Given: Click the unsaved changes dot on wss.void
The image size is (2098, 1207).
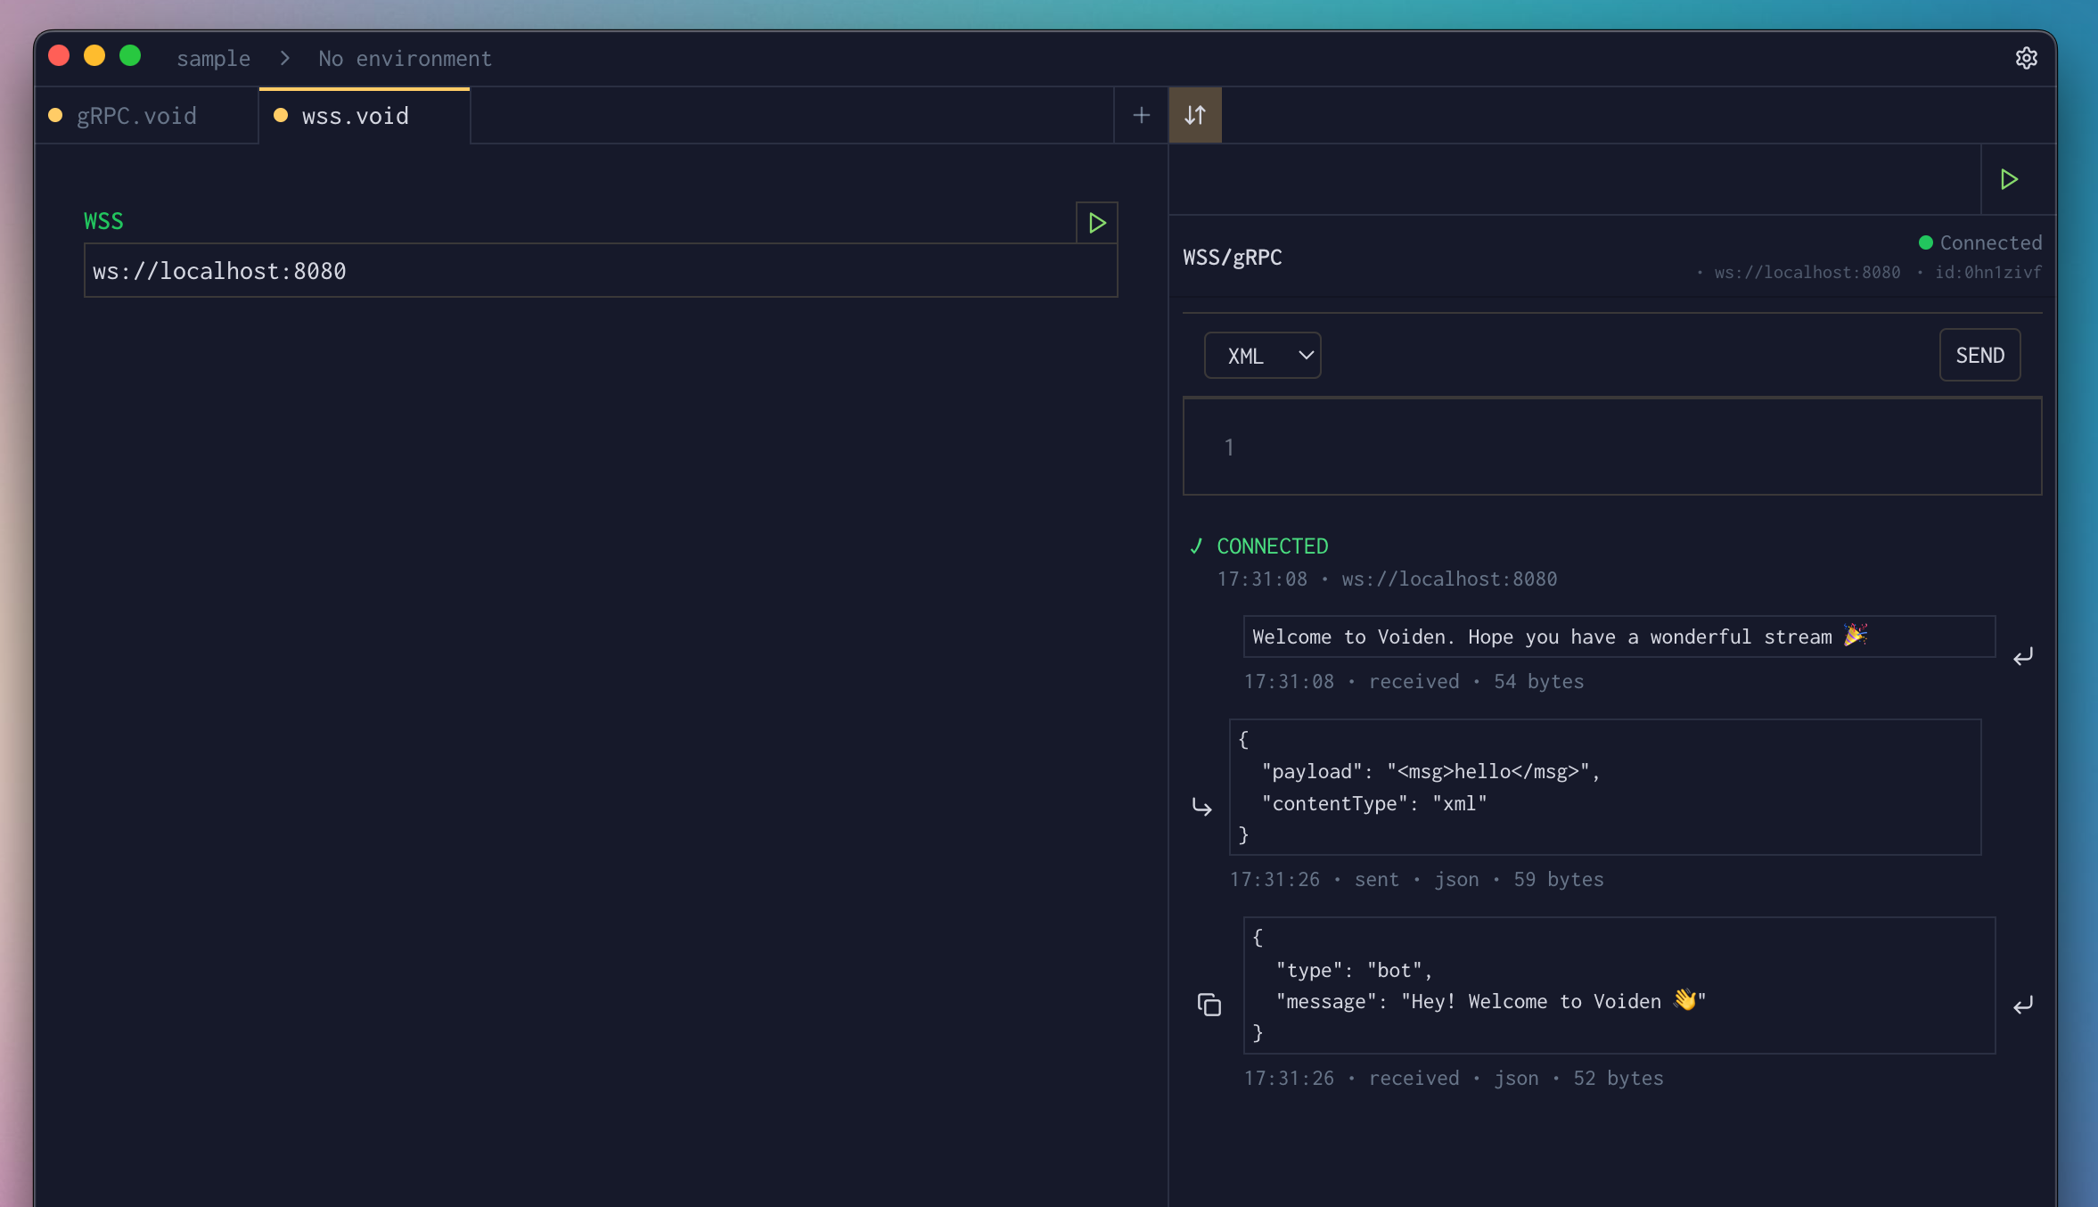Looking at the screenshot, I should click(x=280, y=114).
